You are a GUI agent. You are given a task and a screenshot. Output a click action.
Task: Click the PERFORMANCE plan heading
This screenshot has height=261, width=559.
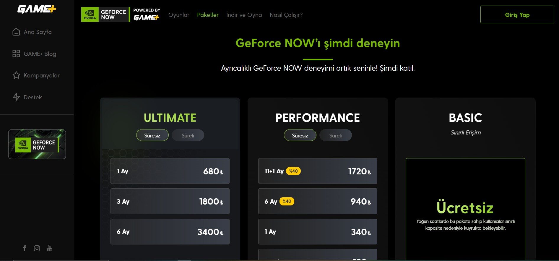pos(318,118)
